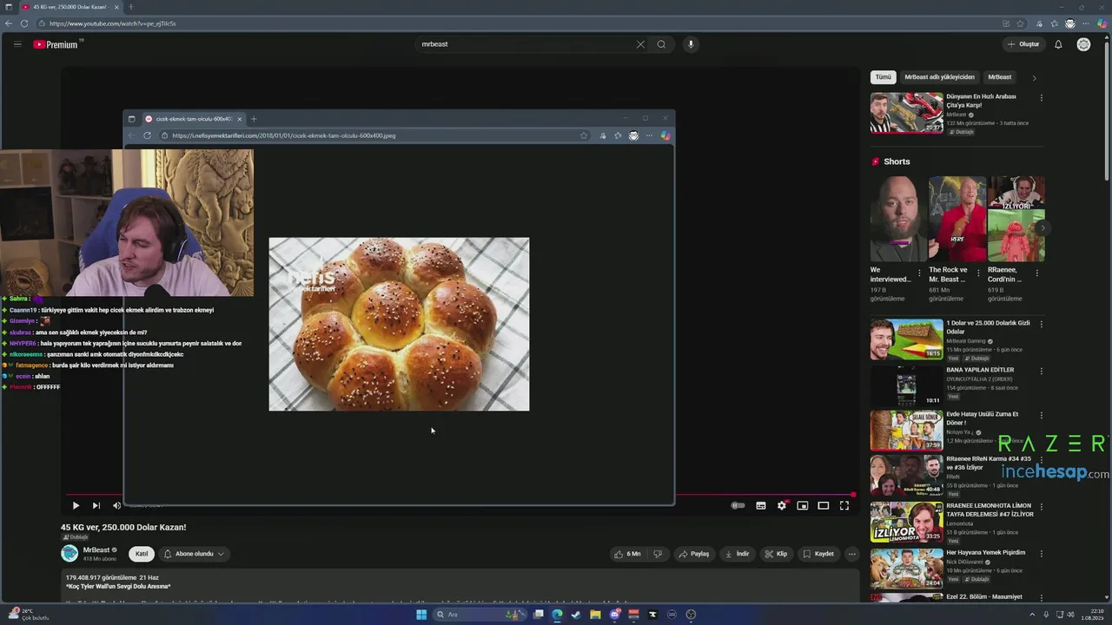Select the MrBeast adlı yükleyiciden chip

pyautogui.click(x=939, y=77)
